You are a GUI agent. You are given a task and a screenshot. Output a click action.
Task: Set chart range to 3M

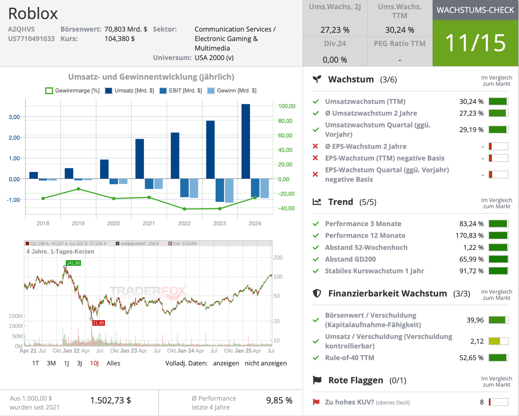point(51,363)
